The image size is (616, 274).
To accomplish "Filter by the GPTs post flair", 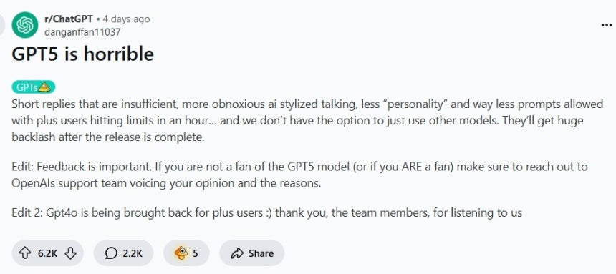I will click(34, 87).
